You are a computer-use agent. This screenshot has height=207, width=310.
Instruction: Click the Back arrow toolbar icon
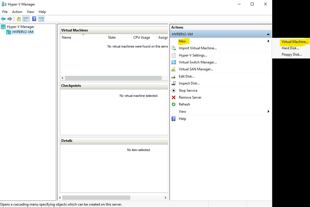3,19
